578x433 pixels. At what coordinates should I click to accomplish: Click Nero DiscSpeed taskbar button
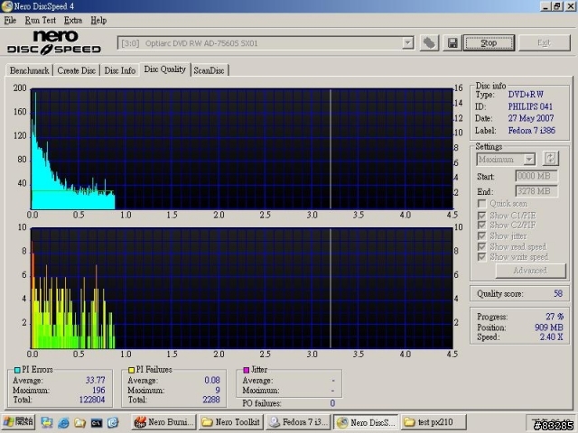[x=366, y=422]
